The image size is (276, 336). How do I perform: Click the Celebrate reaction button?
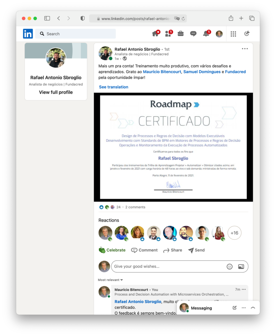112,250
